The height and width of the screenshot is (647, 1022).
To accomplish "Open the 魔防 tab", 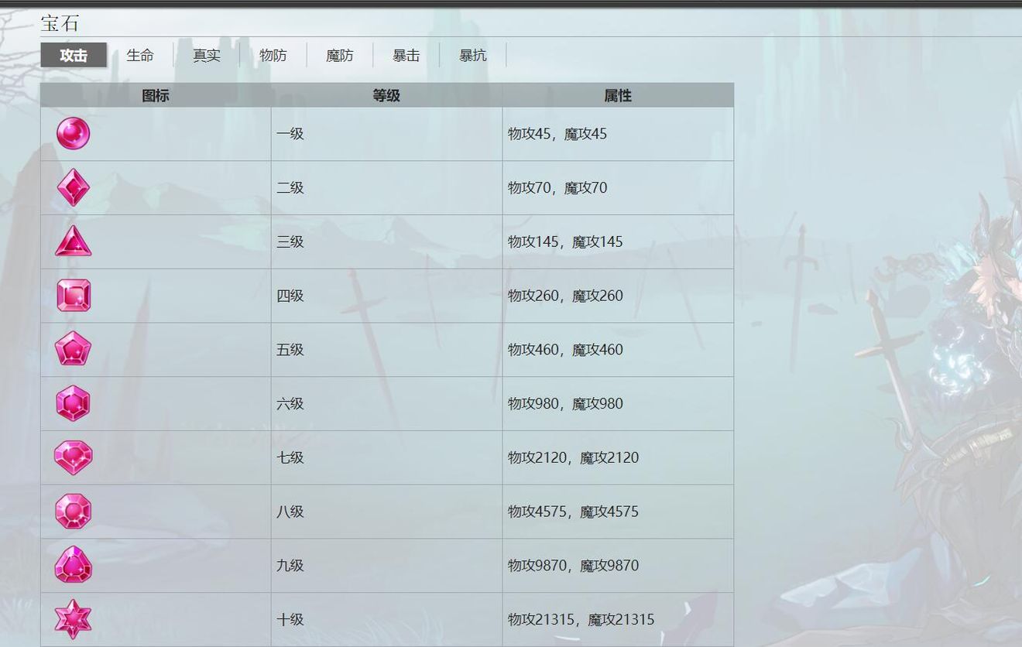I will click(340, 55).
